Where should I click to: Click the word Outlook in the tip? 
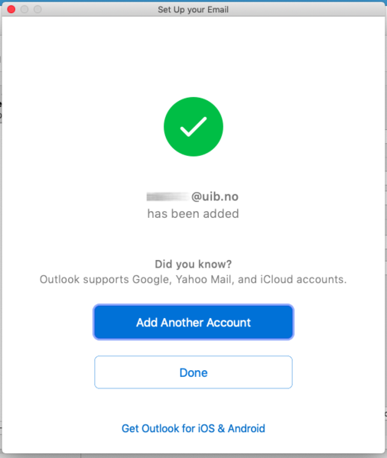(x=60, y=280)
